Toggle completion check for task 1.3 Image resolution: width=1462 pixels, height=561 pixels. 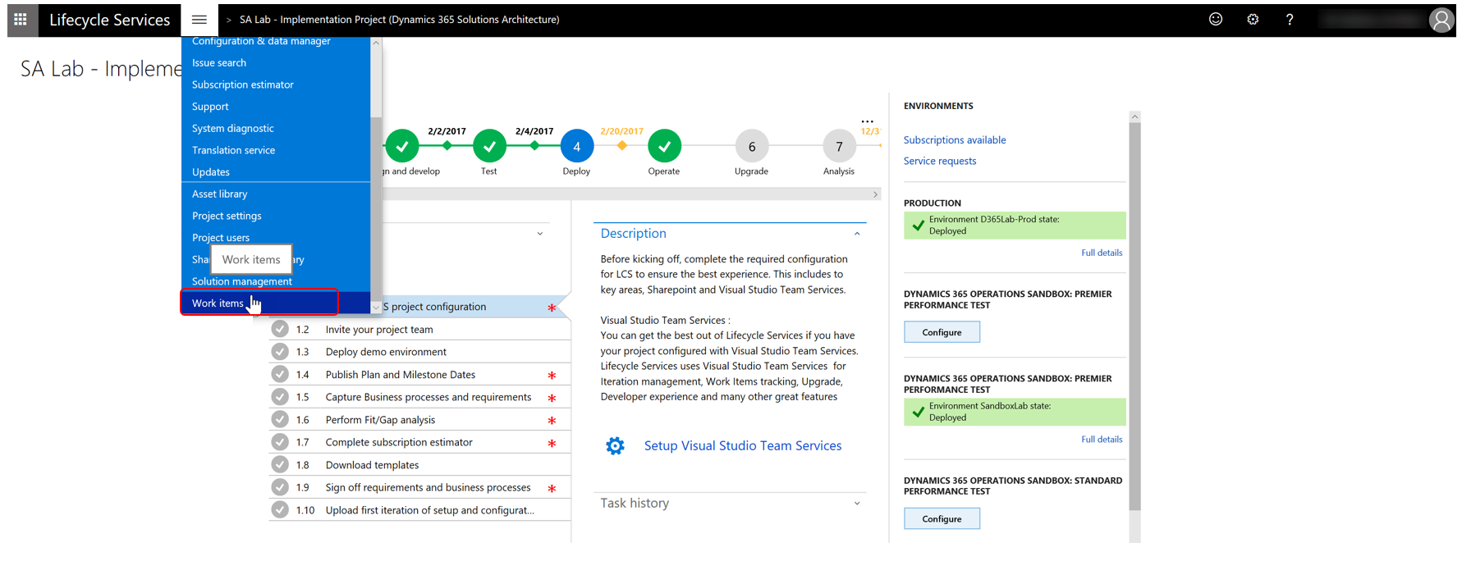click(x=280, y=352)
